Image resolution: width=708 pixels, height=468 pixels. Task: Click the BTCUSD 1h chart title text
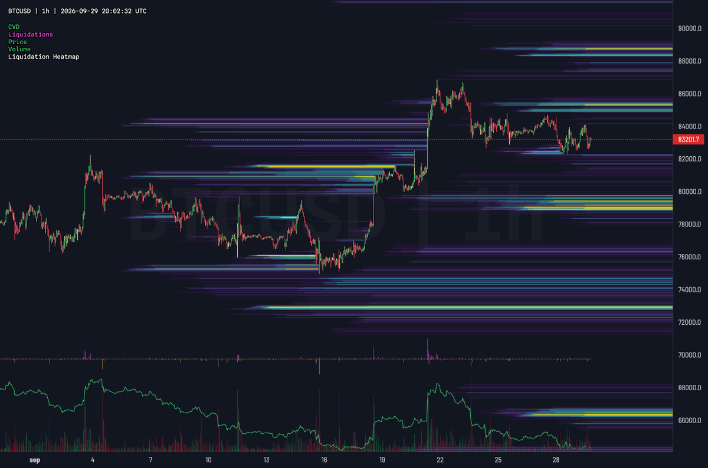(x=78, y=11)
